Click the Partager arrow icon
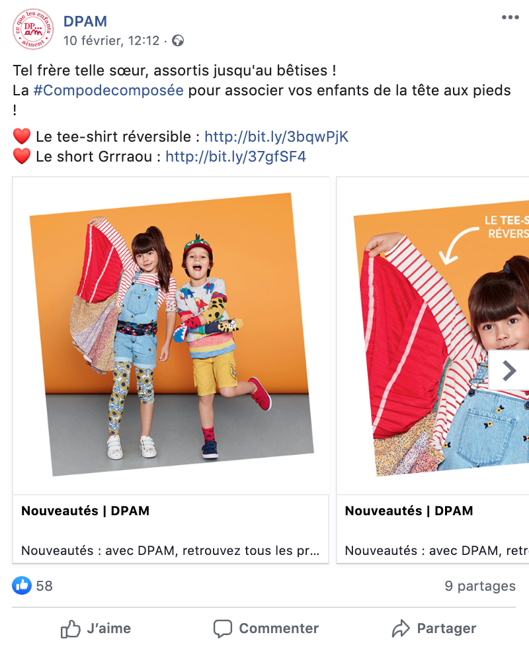This screenshot has height=649, width=529. (401, 628)
